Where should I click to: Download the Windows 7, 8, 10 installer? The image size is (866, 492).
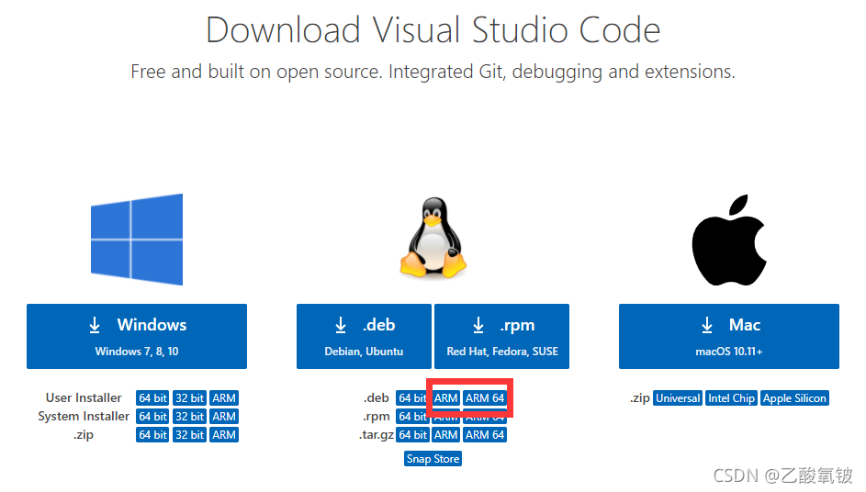137,336
